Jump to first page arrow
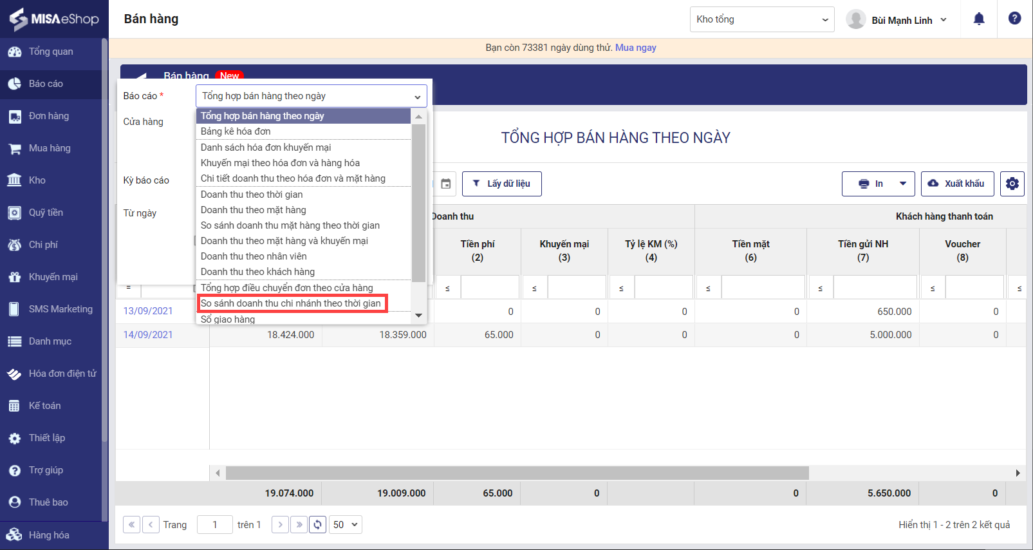 [x=131, y=524]
